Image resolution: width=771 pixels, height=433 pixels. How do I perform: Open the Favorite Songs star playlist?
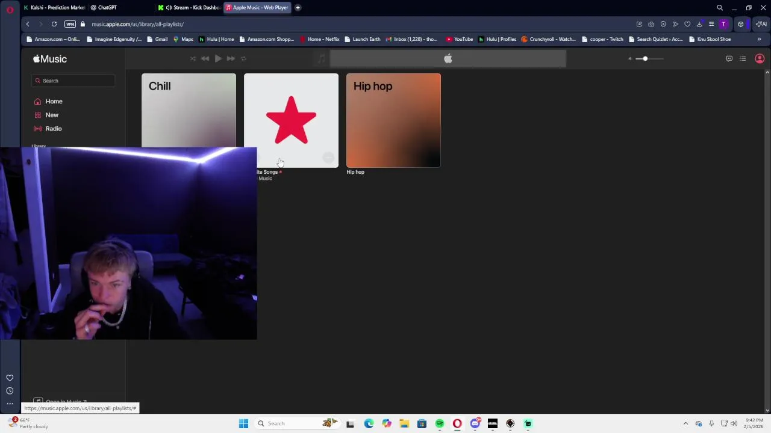pyautogui.click(x=291, y=120)
